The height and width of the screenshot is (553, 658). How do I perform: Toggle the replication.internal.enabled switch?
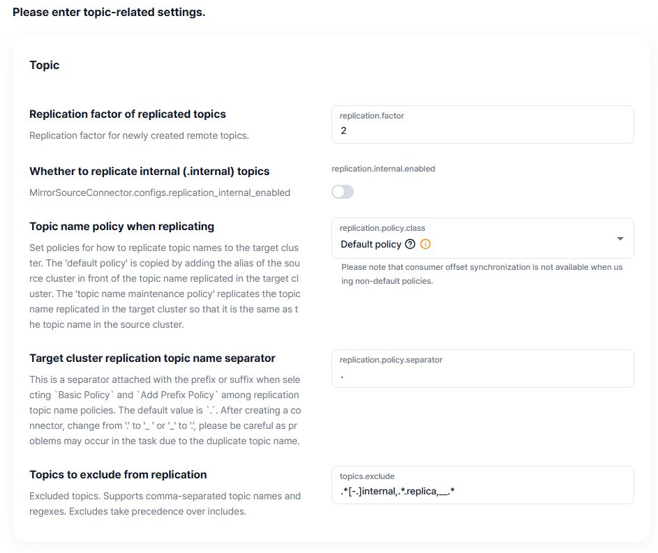click(343, 192)
